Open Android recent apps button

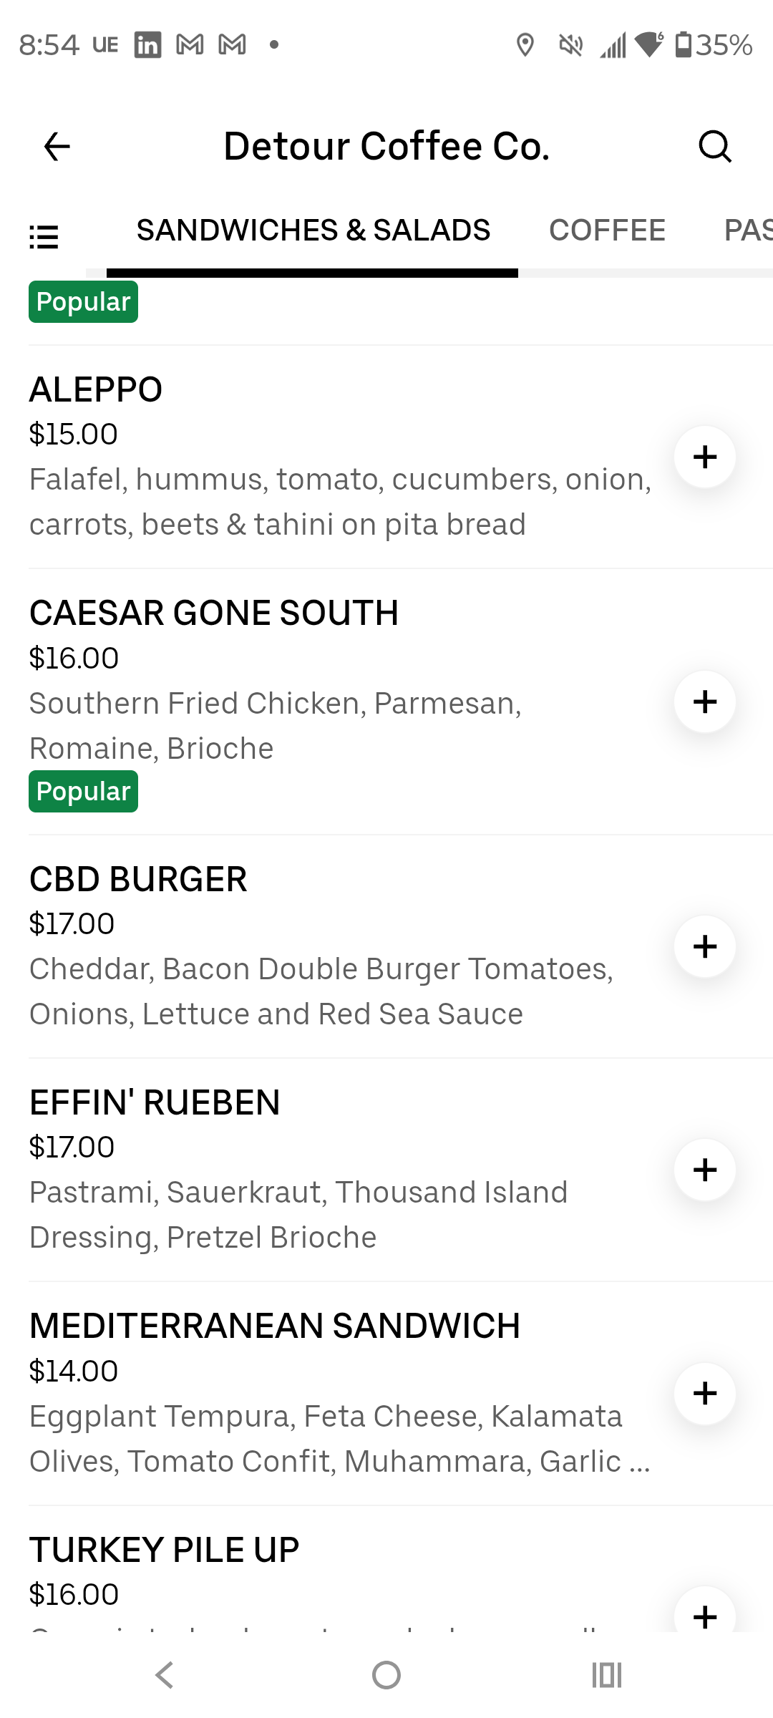606,1675
